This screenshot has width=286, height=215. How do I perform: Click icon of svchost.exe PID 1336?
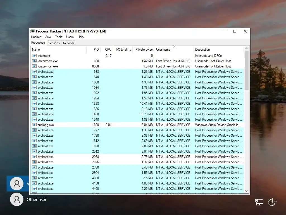34,109
